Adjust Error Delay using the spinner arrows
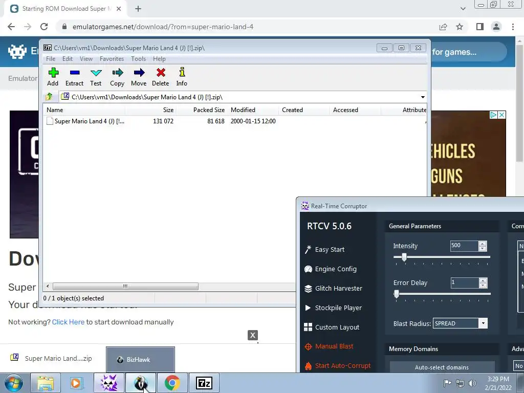The width and height of the screenshot is (524, 393). click(x=483, y=282)
